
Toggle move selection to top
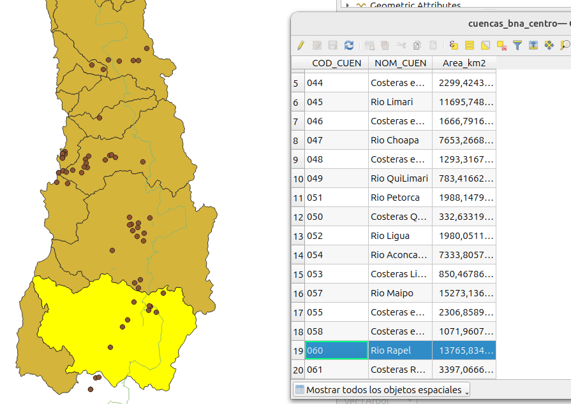tap(533, 45)
